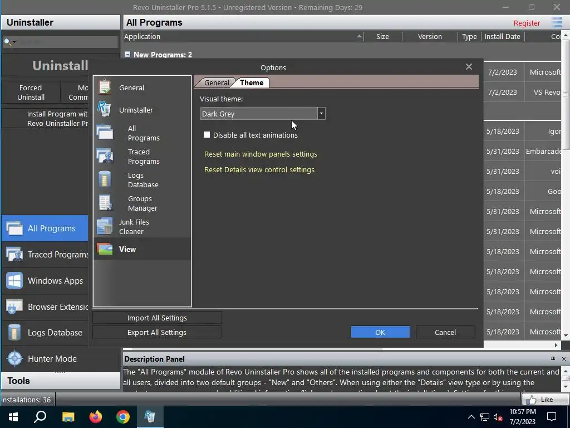Open All Programs module in main sidebar

tap(45, 228)
